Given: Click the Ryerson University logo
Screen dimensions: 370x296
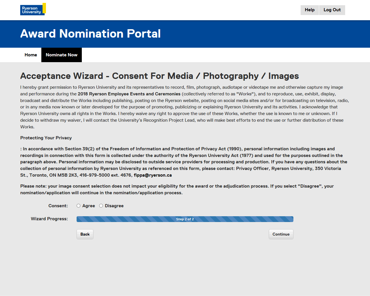Looking at the screenshot, I should (33, 9).
